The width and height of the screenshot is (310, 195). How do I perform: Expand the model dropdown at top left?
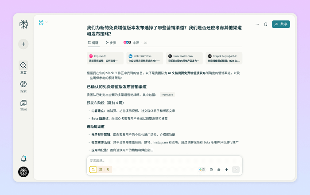pos(43,22)
